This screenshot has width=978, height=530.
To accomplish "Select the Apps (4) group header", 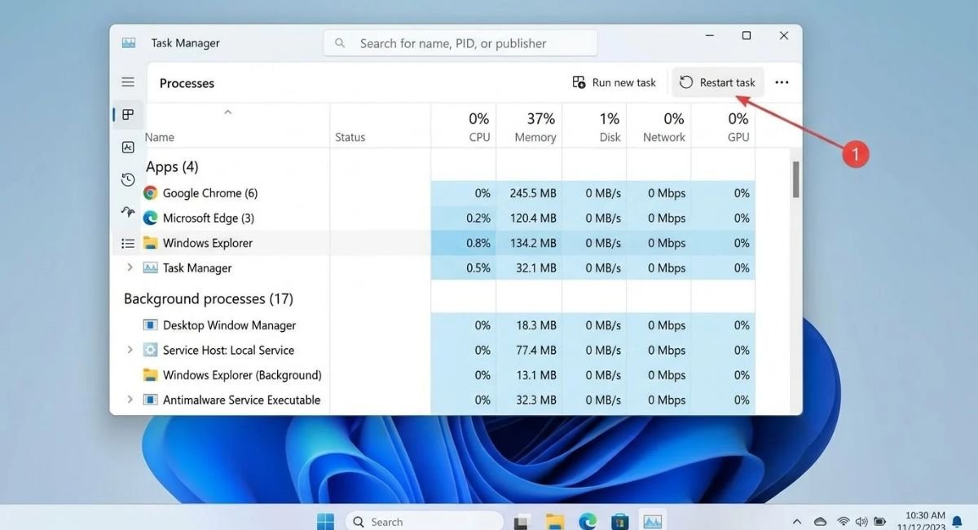I will click(x=172, y=166).
